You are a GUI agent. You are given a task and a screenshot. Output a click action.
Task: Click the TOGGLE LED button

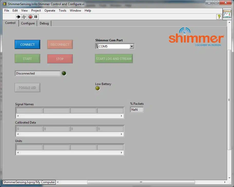pyautogui.click(x=27, y=88)
